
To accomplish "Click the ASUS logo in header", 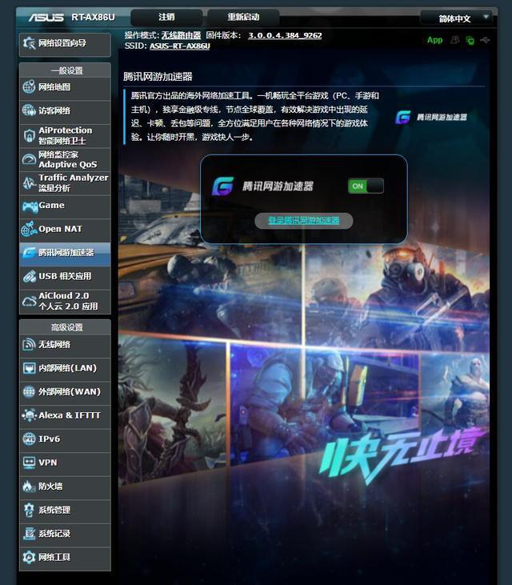I will click(x=46, y=17).
